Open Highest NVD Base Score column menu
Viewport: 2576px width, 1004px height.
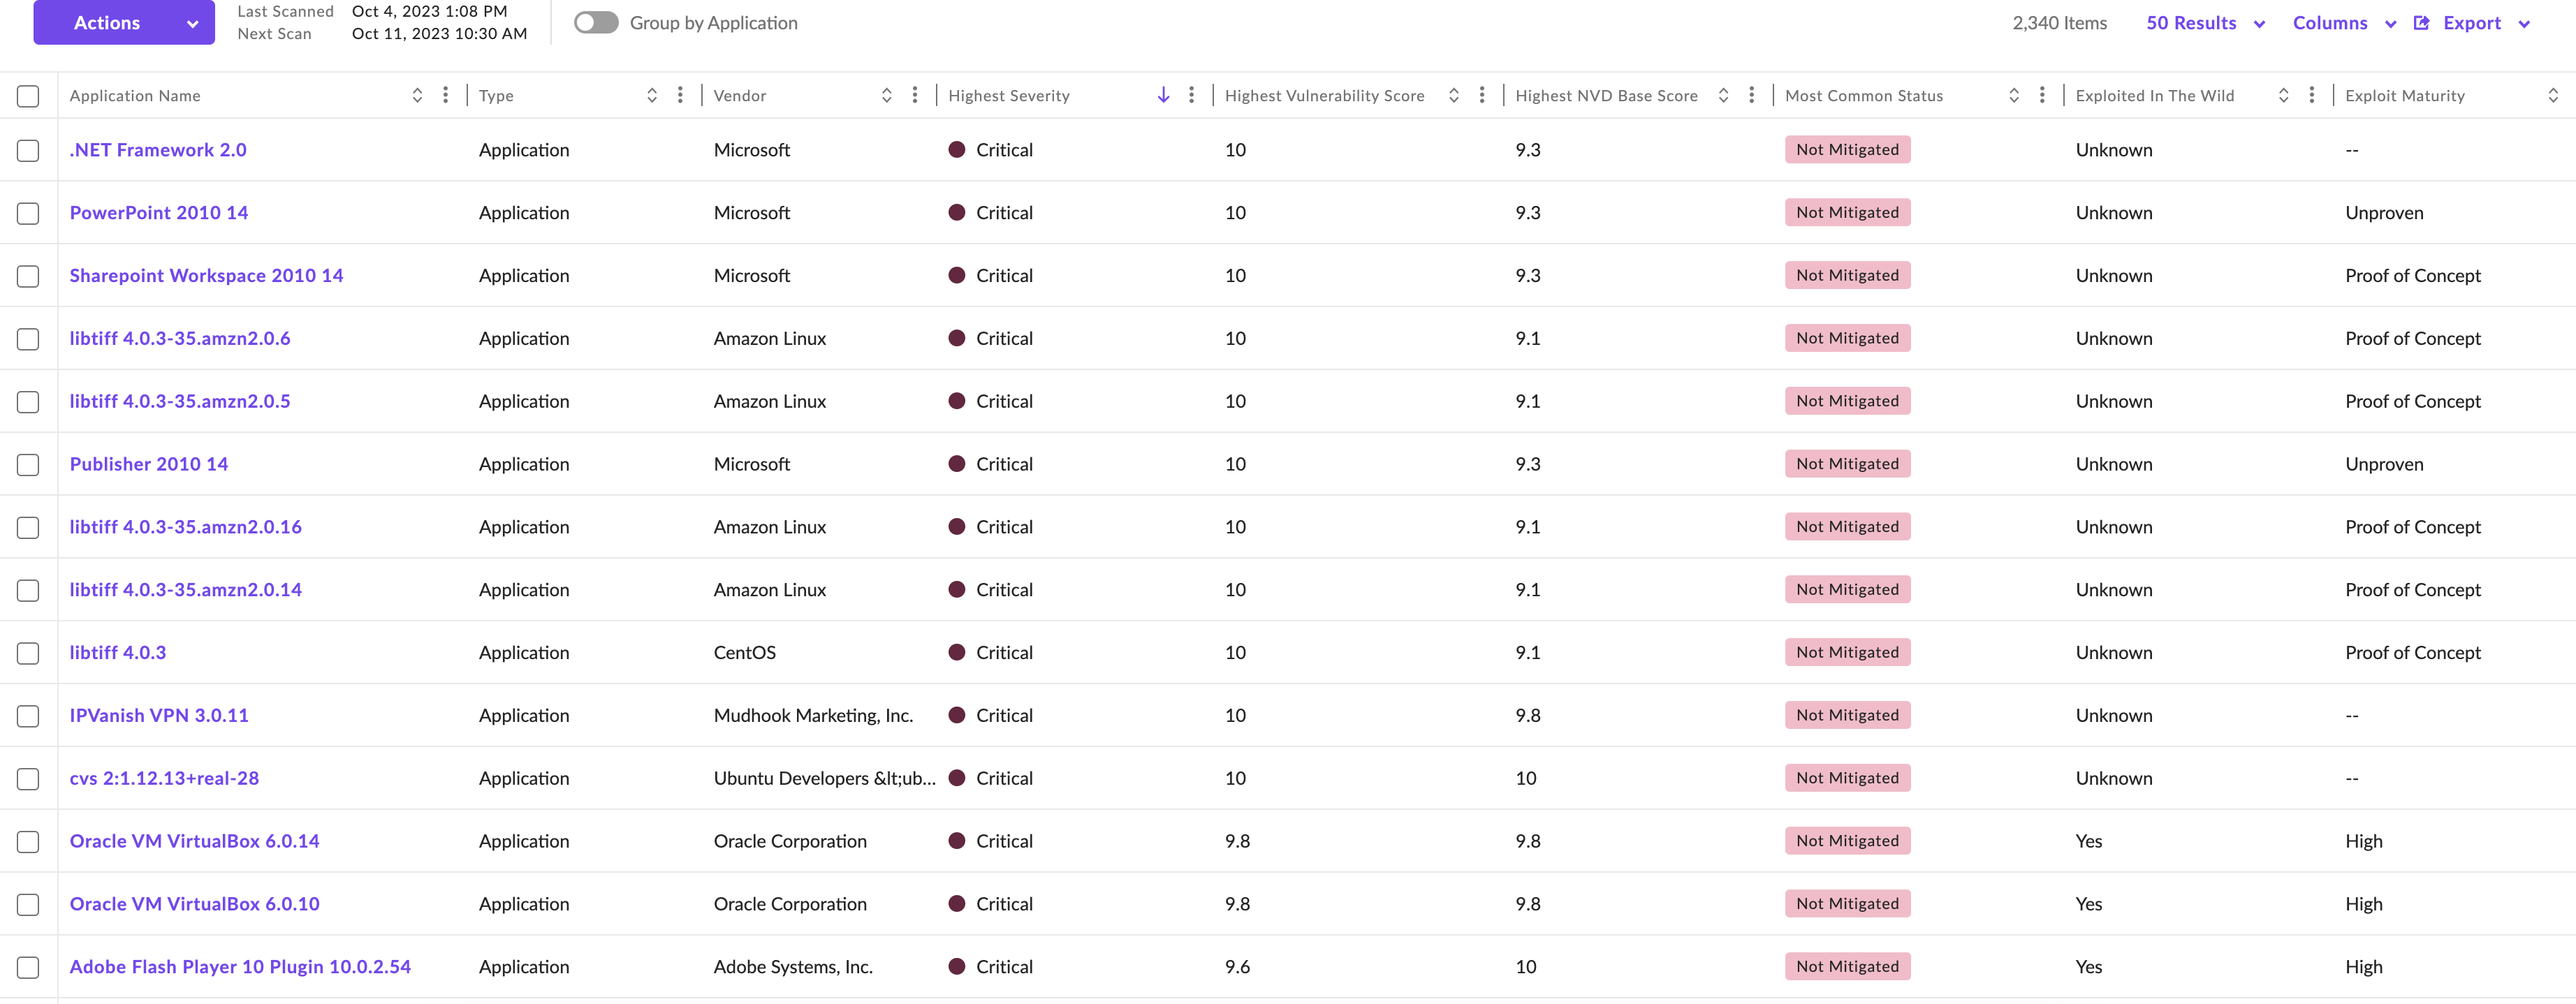[1751, 96]
